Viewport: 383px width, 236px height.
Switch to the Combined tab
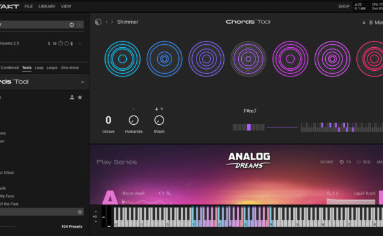[x=9, y=68]
